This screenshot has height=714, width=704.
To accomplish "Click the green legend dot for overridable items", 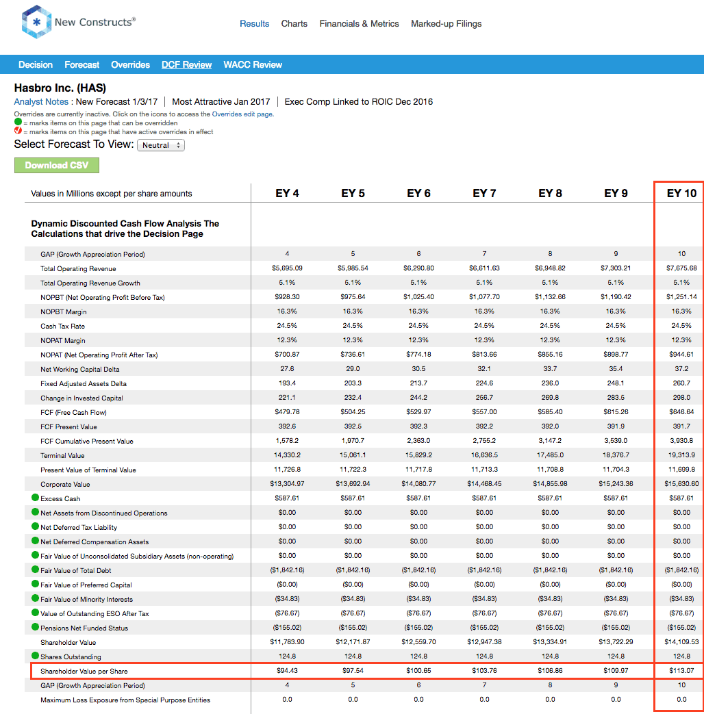I will pyautogui.click(x=18, y=122).
